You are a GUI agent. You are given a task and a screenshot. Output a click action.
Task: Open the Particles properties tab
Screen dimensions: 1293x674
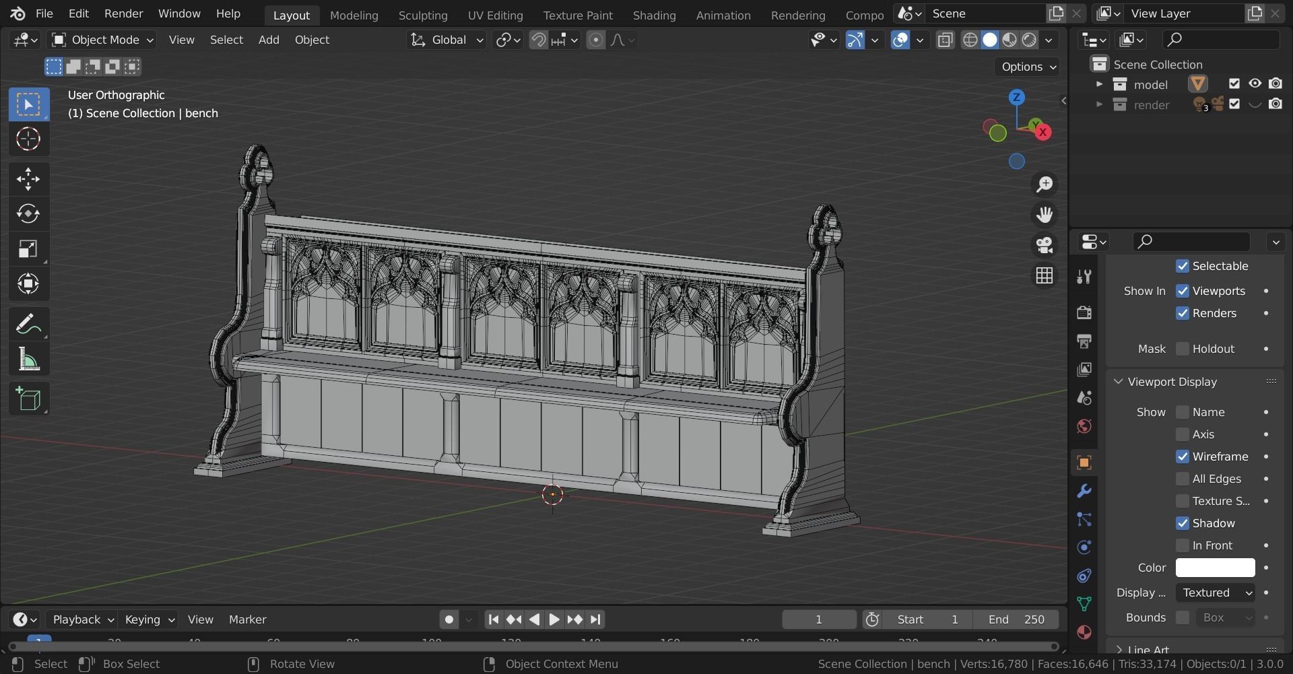(1084, 519)
